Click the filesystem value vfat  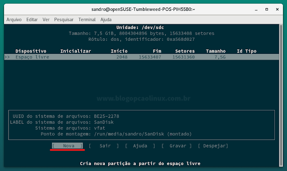100,128
